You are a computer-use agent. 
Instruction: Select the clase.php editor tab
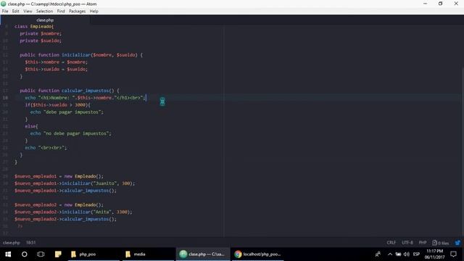click(x=45, y=20)
